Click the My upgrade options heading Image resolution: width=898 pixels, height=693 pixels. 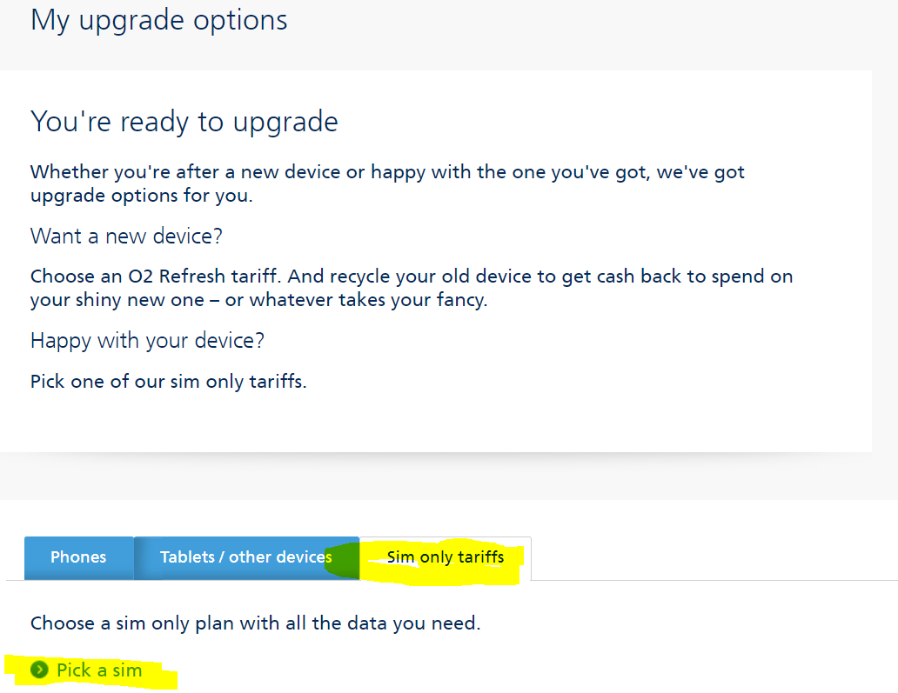(x=158, y=20)
